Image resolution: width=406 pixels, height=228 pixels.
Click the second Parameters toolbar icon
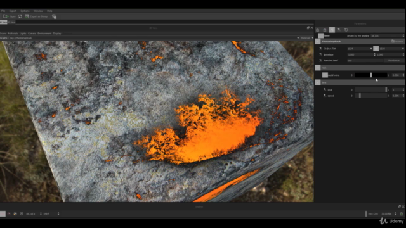pyautogui.click(x=325, y=30)
